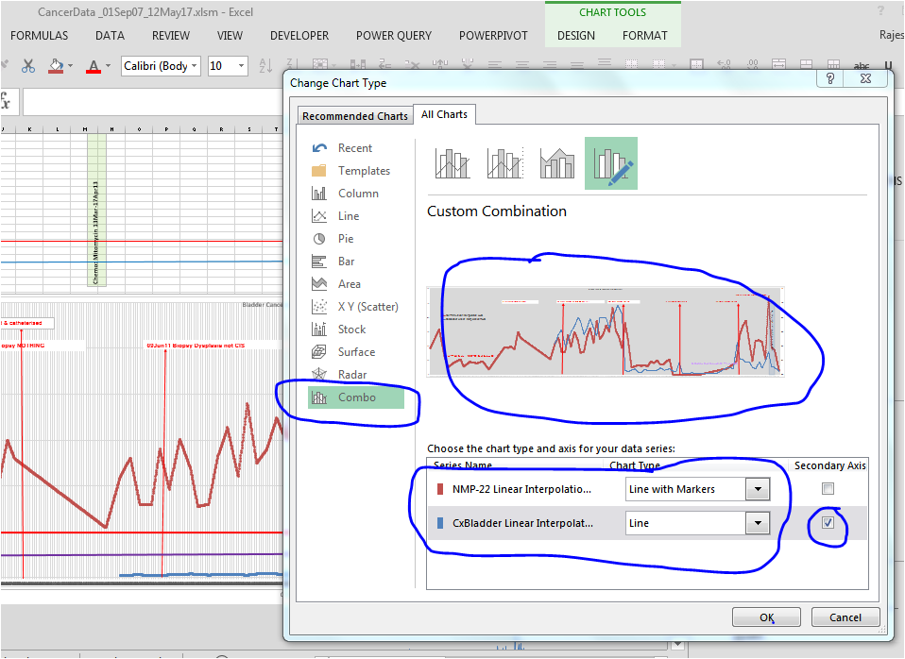Click the Sort A to Z icon
The height and width of the screenshot is (659, 905).
(x=266, y=66)
